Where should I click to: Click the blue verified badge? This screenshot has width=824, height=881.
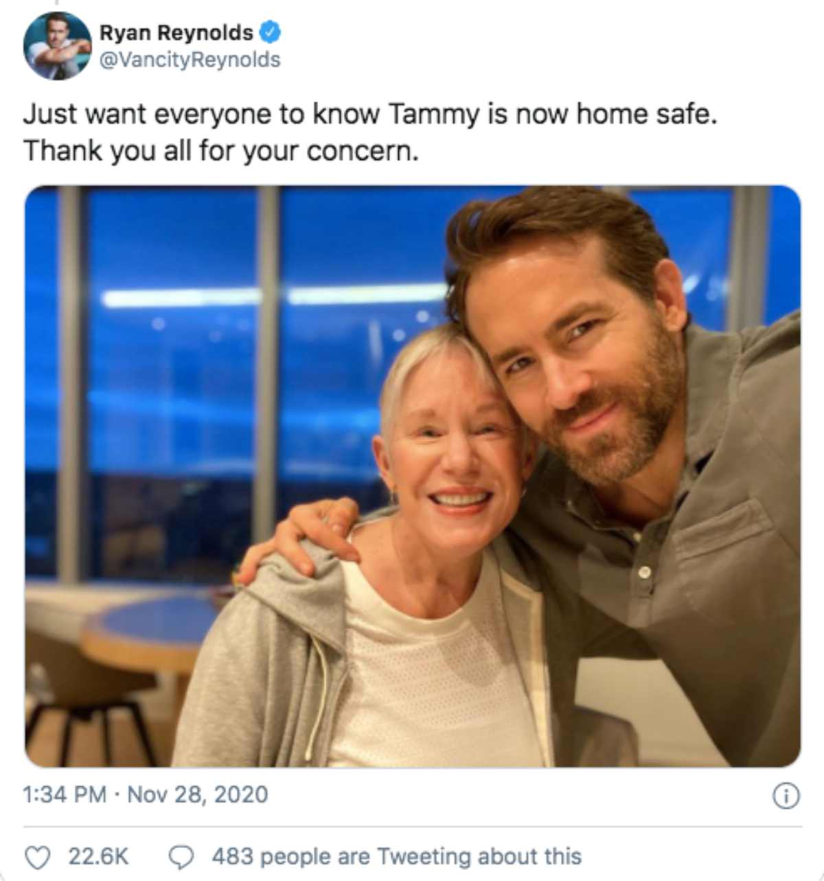271,32
